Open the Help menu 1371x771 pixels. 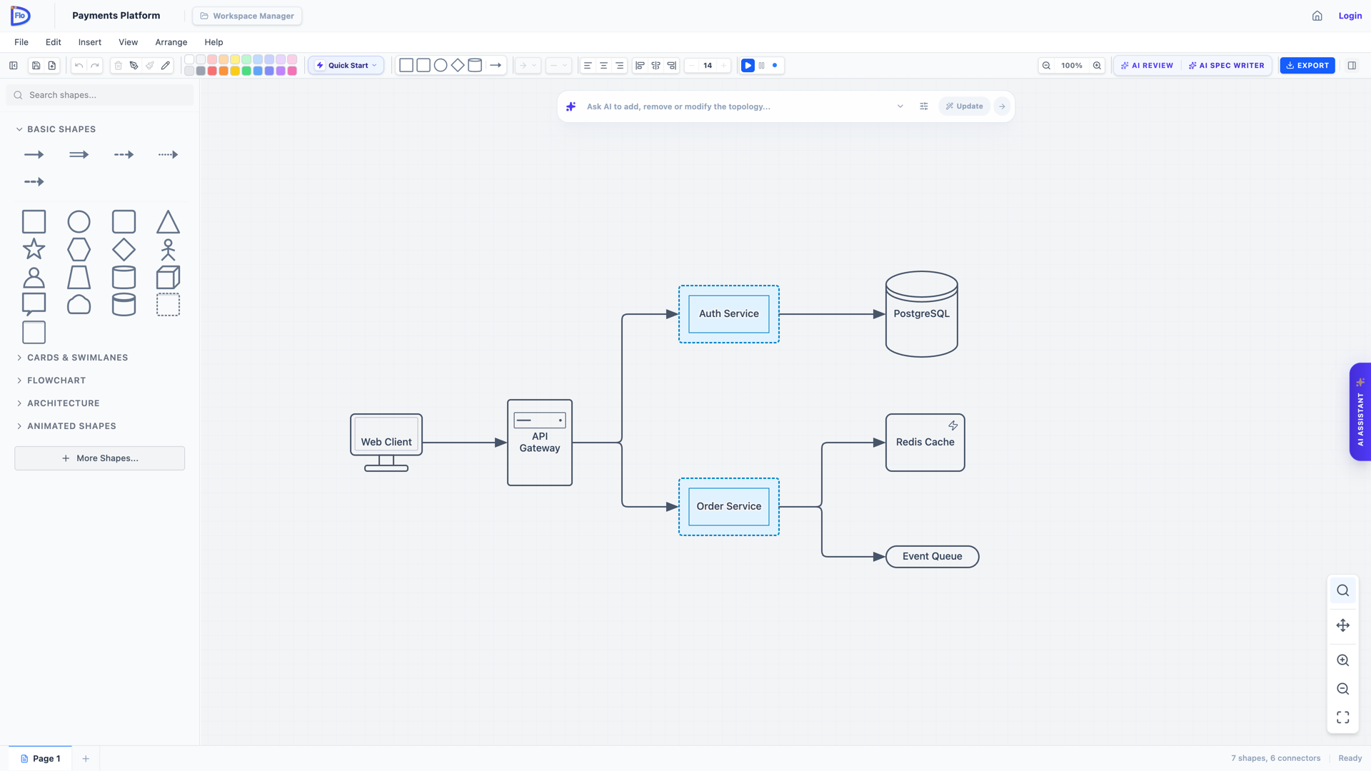214,42
